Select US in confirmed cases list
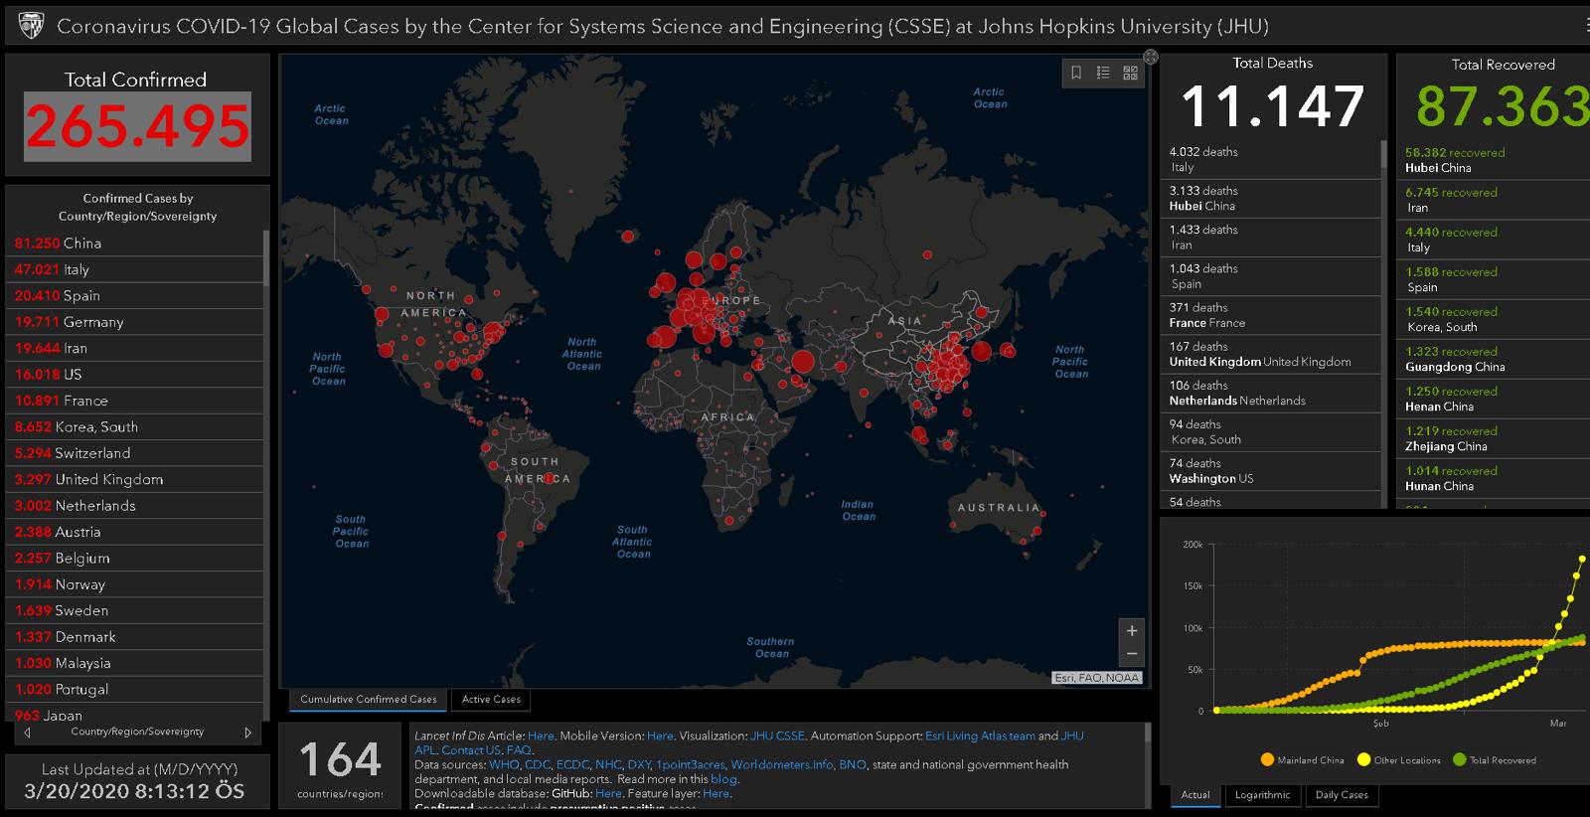The image size is (1590, 817). [x=134, y=375]
